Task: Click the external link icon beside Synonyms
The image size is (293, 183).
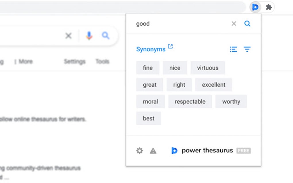Action: (x=170, y=46)
